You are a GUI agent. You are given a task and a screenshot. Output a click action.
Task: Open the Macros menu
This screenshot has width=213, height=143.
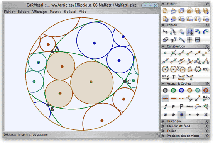(x=56, y=12)
